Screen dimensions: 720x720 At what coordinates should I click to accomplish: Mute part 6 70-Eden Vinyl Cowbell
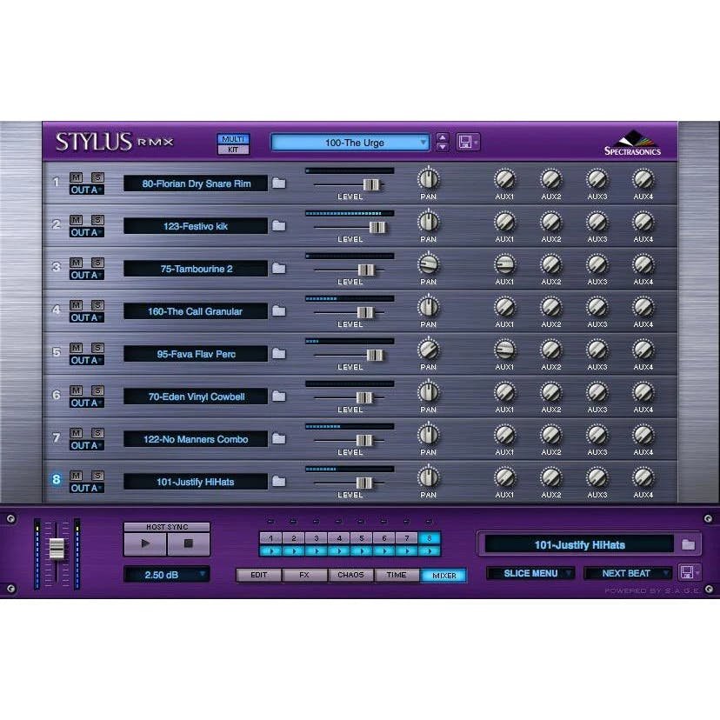point(76,390)
